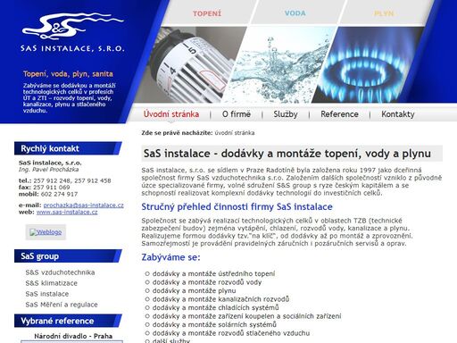Open the Kontakty menu item
This screenshot has height=343, width=457.
tap(398, 114)
